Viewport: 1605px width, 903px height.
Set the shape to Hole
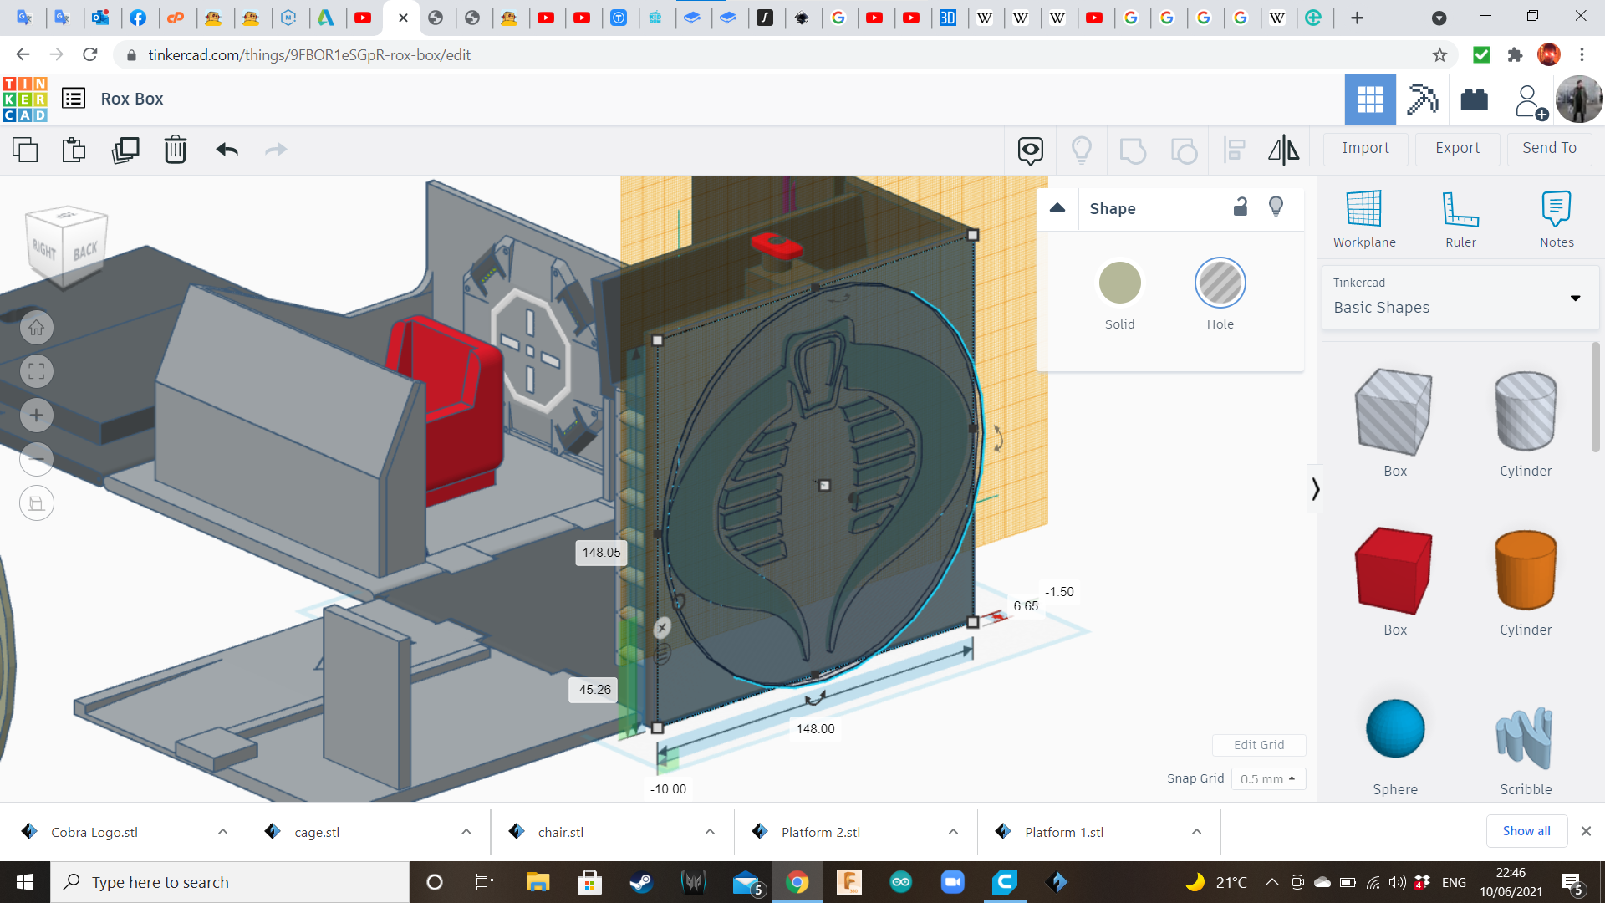coord(1220,283)
